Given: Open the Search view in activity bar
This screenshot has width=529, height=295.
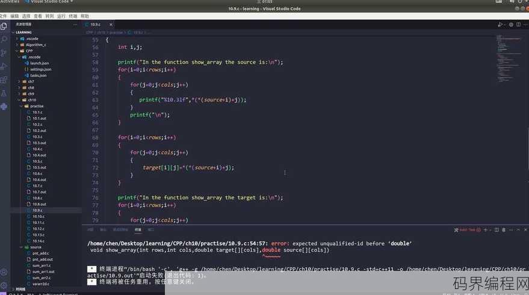Looking at the screenshot, I should click(4, 40).
